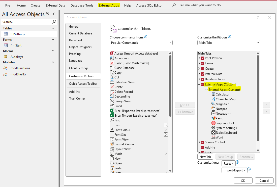Screen dimensions: 277x187
Task: Uncheck the Print Preview tab checkbox
Action: (x=202, y=58)
